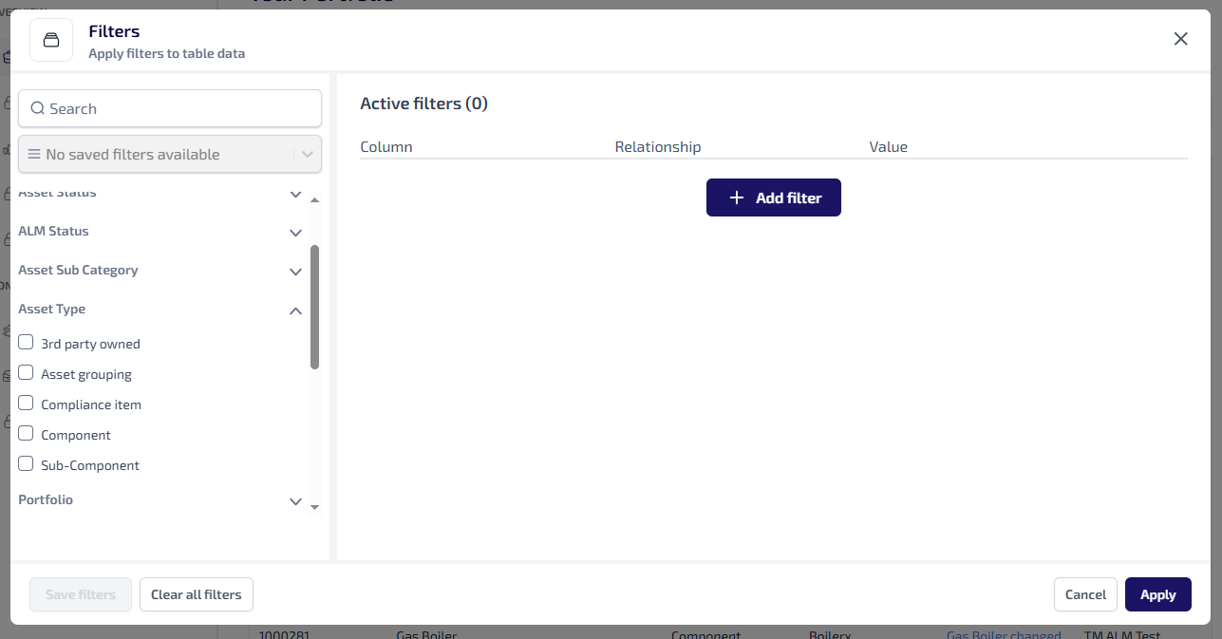Click Clear all filters
This screenshot has width=1222, height=639.
click(x=197, y=594)
